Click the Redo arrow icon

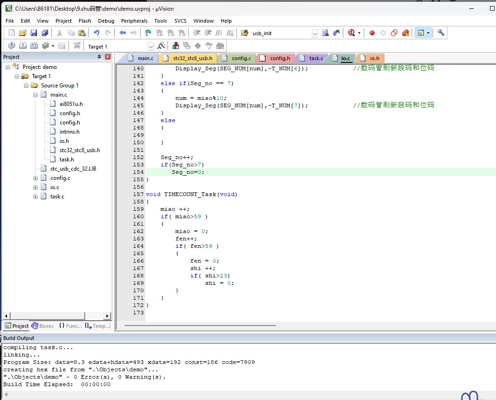tap(108, 33)
